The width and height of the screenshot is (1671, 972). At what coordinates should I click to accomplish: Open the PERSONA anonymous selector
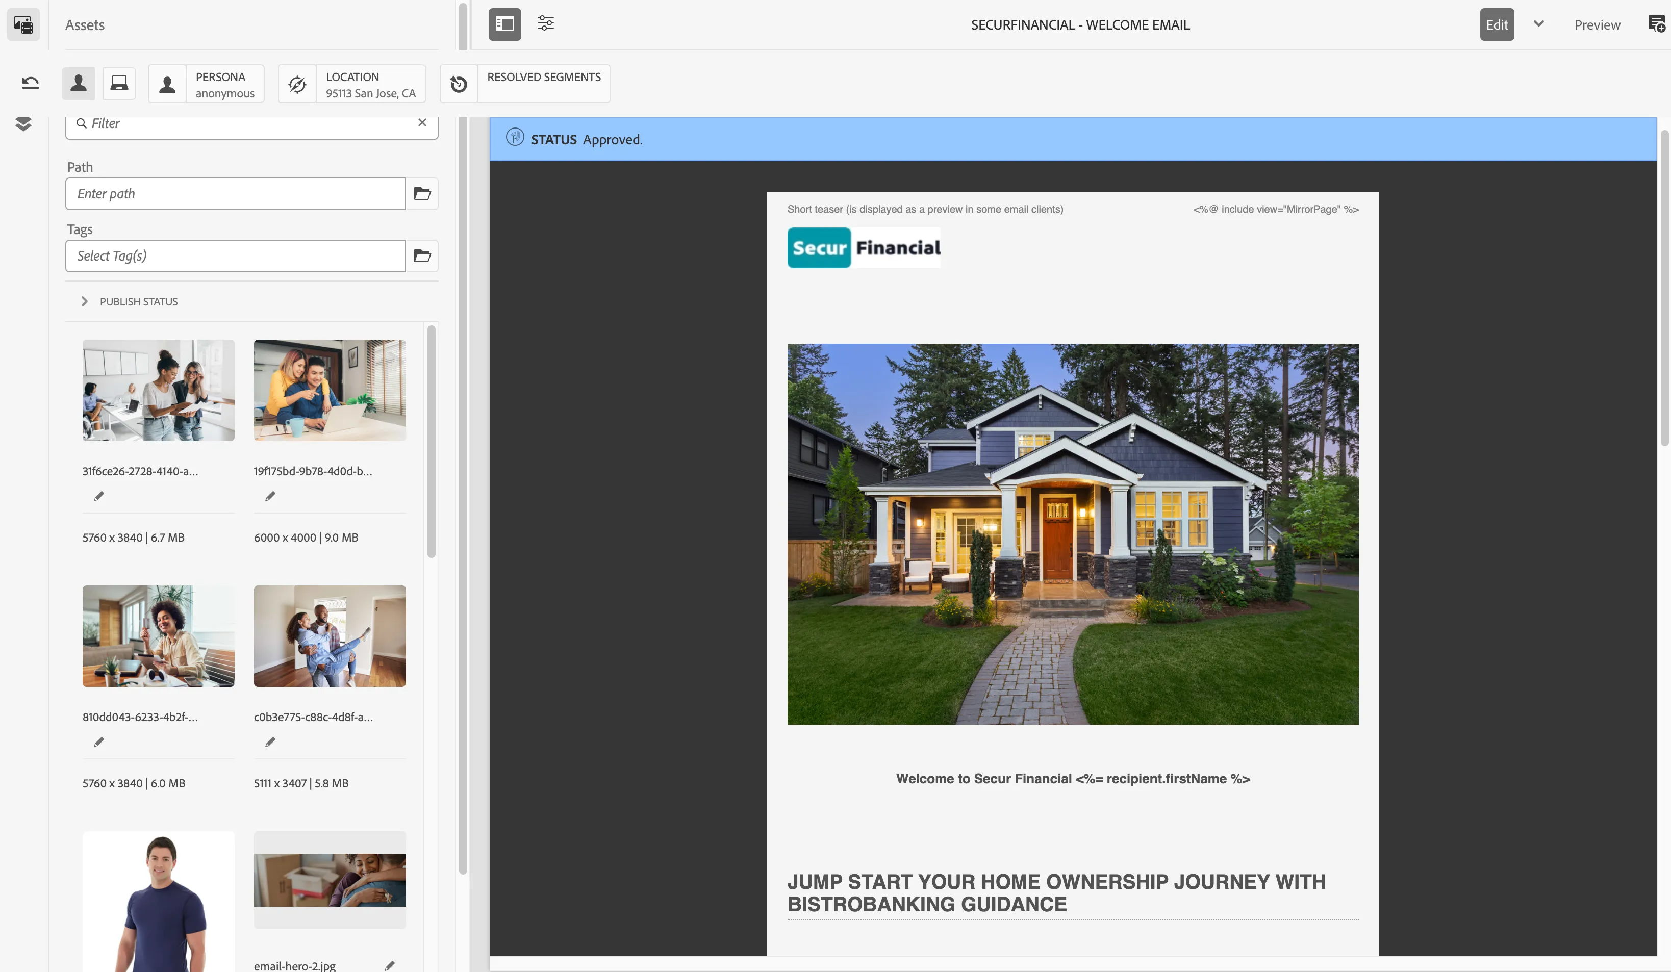(x=206, y=84)
